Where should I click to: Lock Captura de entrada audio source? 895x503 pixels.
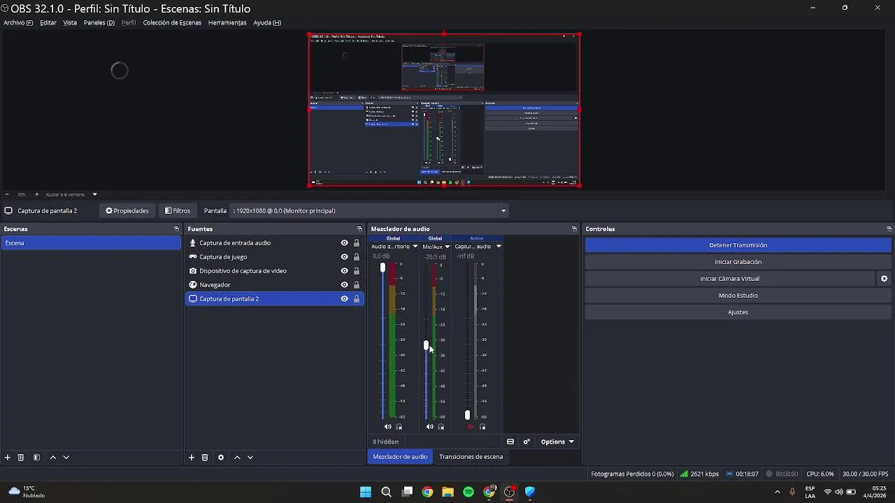(x=357, y=243)
